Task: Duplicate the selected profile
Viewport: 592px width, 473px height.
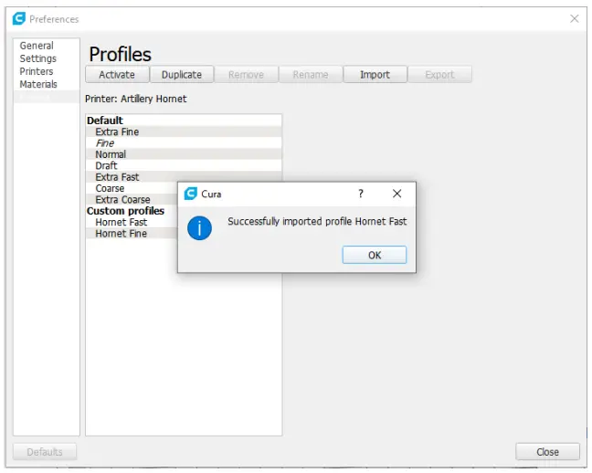Action: point(181,75)
